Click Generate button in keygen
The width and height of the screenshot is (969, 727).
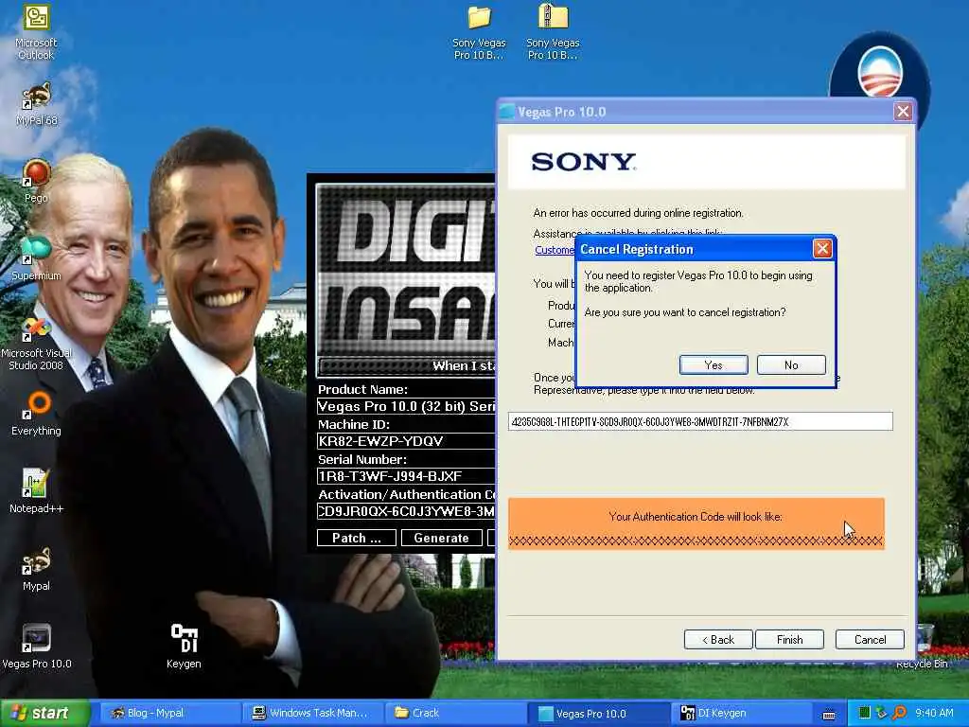click(x=441, y=538)
